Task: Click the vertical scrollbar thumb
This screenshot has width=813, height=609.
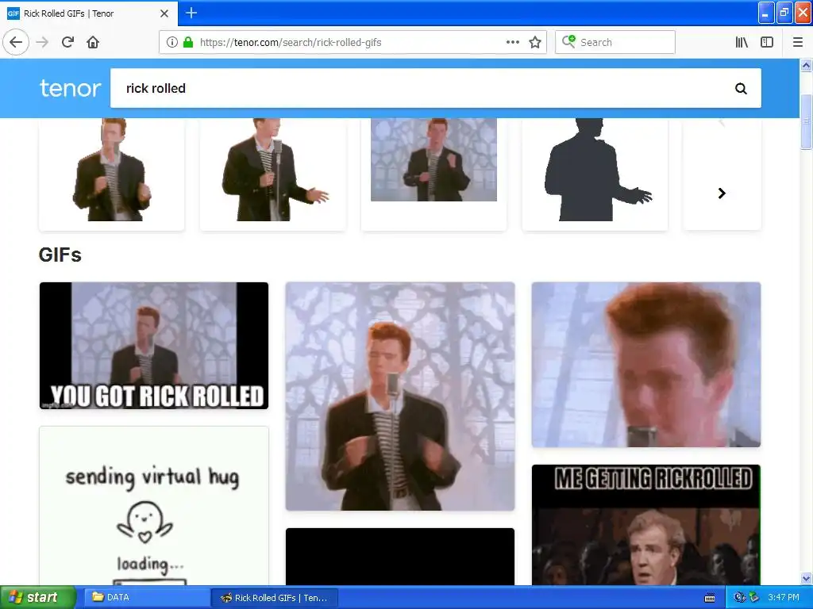Action: point(806,121)
